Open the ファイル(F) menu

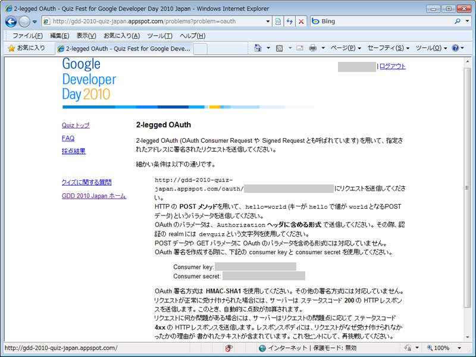coord(27,36)
